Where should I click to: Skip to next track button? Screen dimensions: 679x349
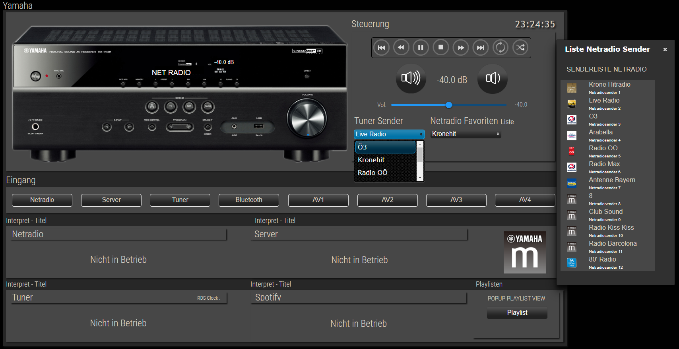click(481, 48)
